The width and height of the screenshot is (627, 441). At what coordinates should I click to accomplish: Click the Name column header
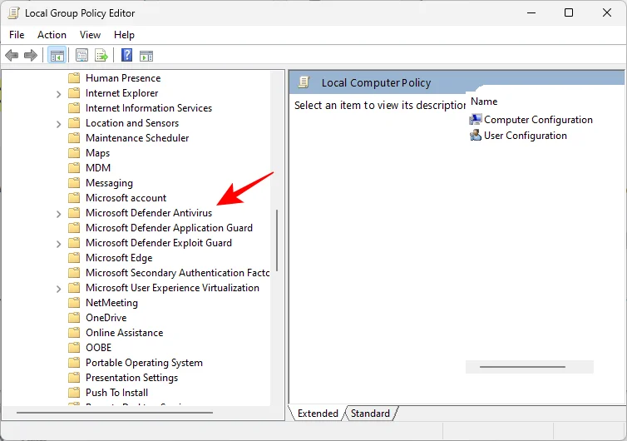tap(484, 102)
